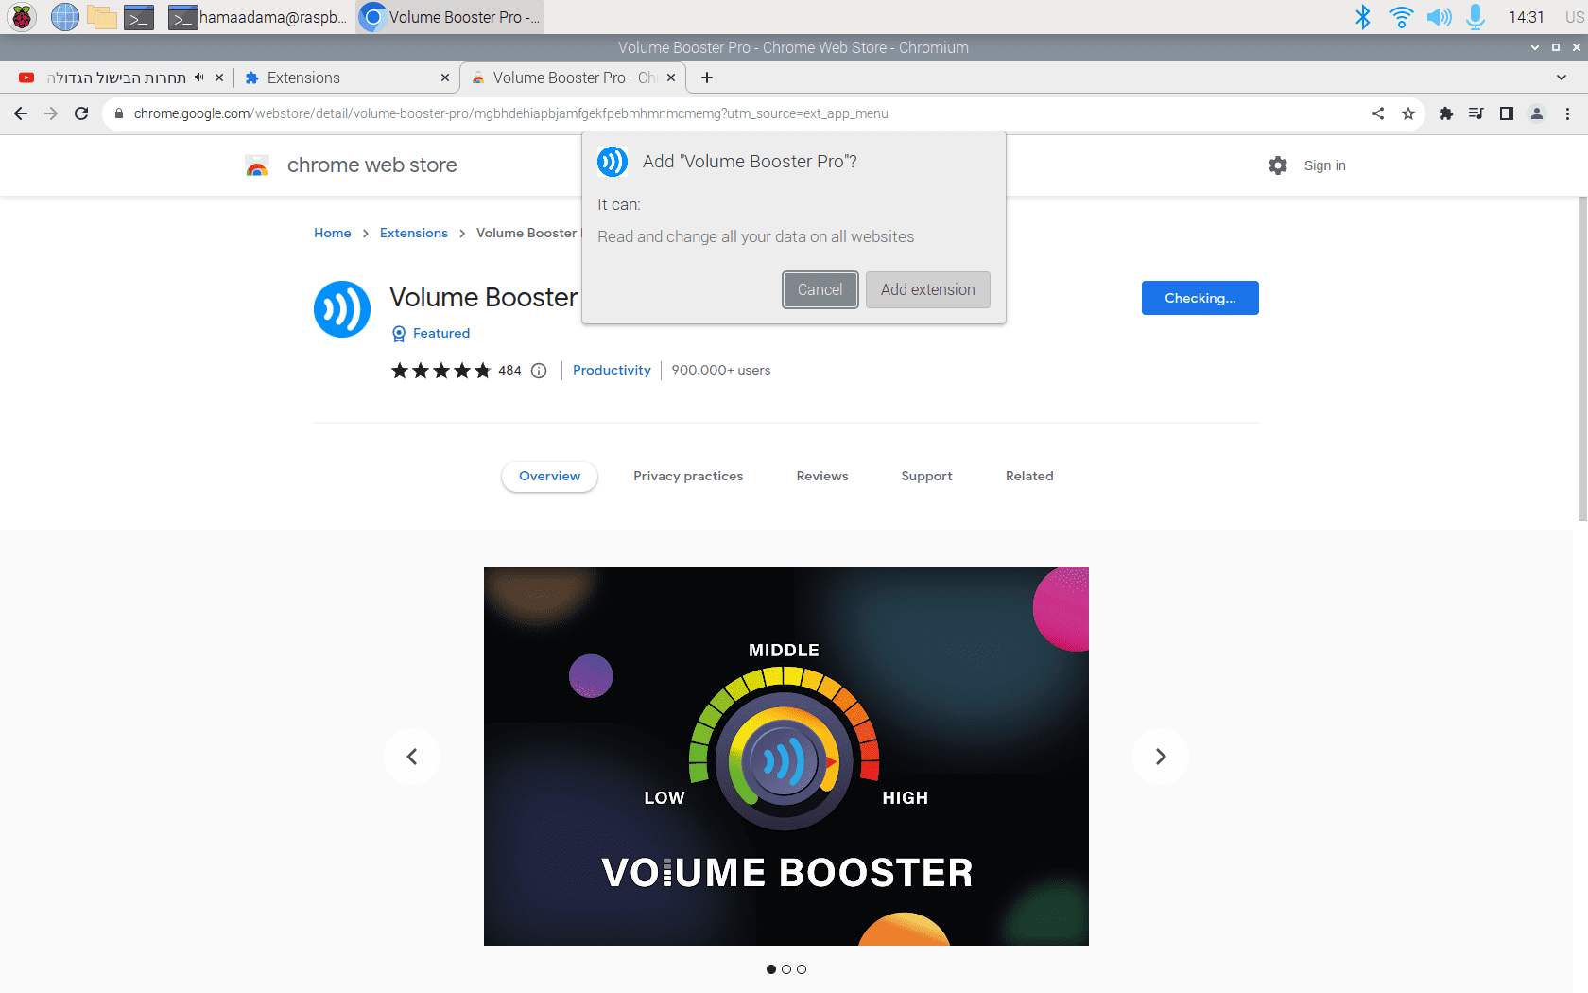Viewport: 1588px width, 993px height.
Task: View site info via the padlock icon
Action: point(119,113)
